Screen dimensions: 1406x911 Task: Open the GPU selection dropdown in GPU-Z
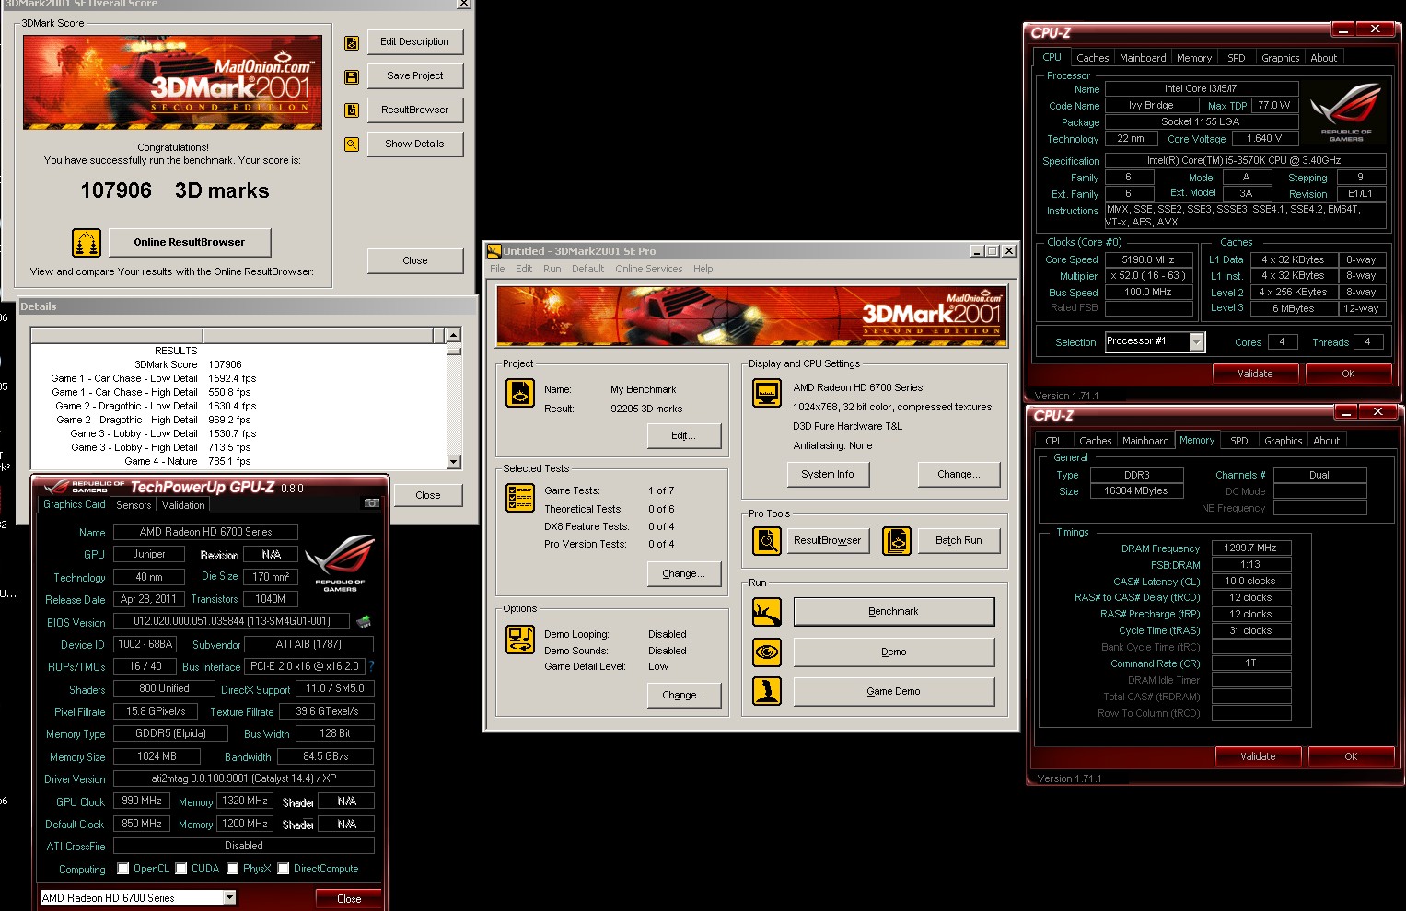click(x=229, y=898)
